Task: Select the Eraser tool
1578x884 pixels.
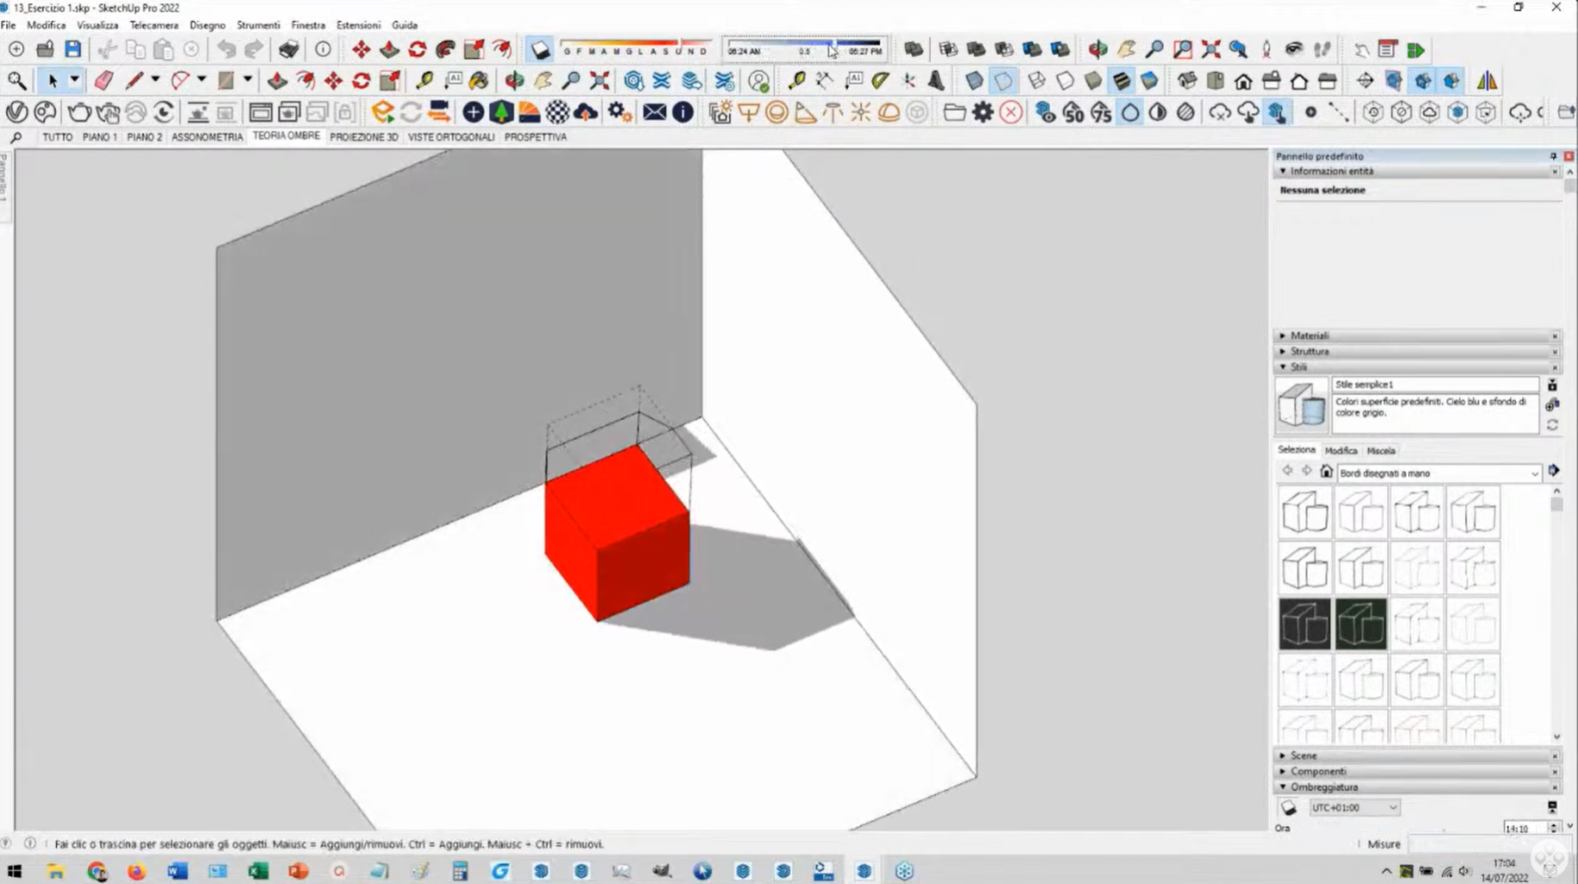Action: point(104,81)
